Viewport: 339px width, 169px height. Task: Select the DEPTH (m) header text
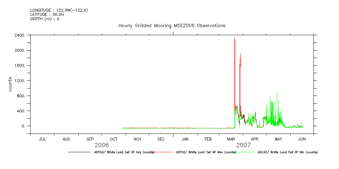pyautogui.click(x=45, y=19)
